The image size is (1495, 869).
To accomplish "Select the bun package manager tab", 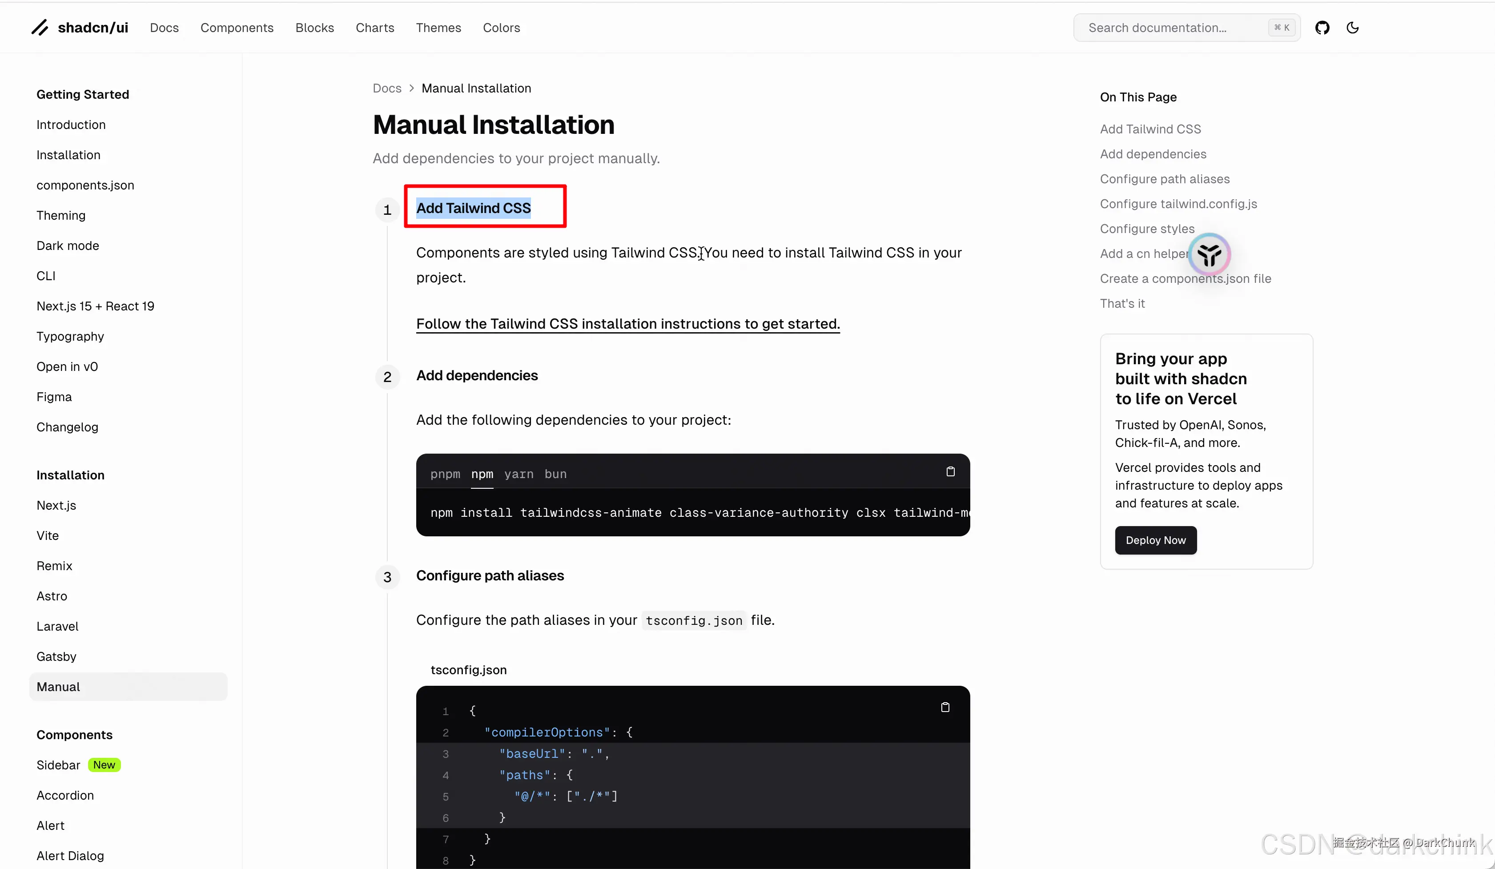I will (x=555, y=474).
